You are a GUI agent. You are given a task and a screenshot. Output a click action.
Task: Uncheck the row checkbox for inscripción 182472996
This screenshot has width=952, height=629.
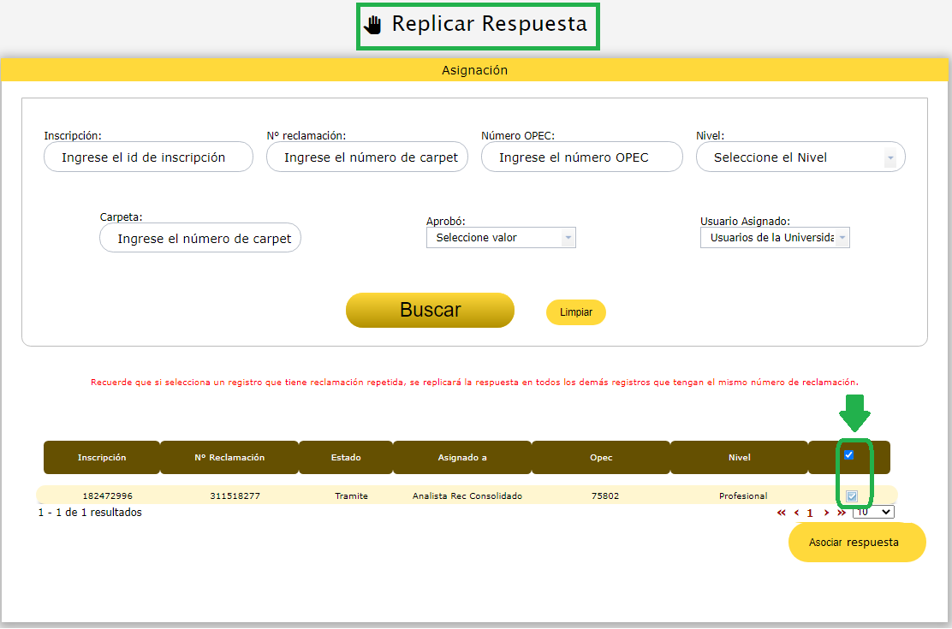click(852, 496)
